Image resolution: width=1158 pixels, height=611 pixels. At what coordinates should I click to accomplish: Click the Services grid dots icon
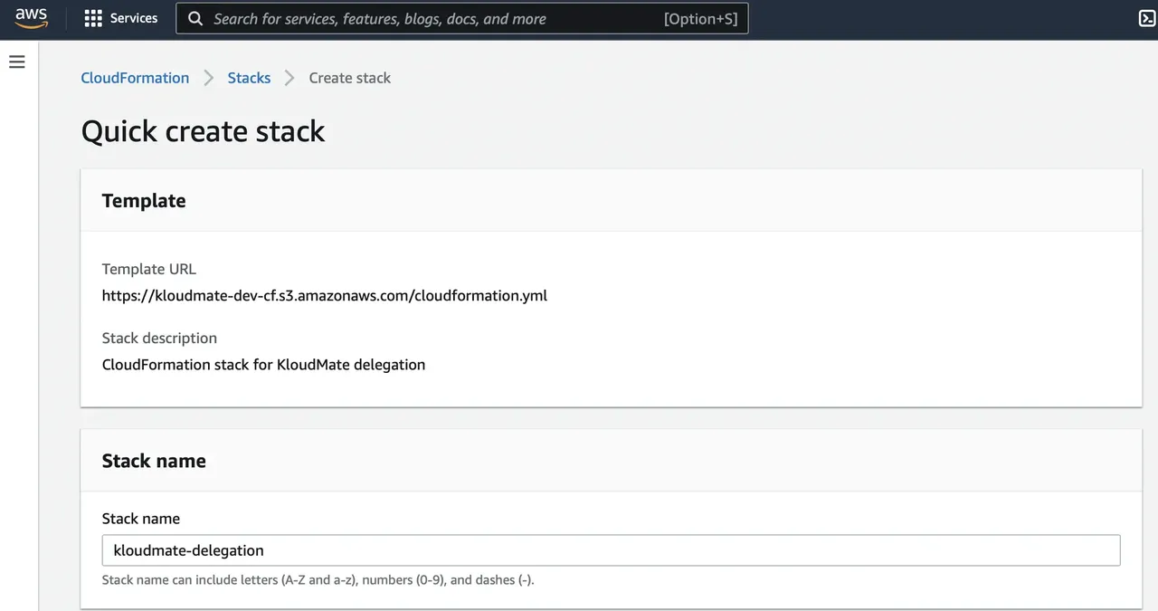tap(94, 17)
